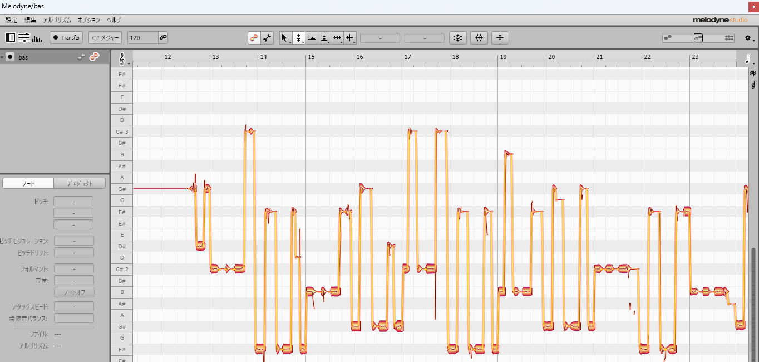Click the ノートオフ button

point(73,292)
